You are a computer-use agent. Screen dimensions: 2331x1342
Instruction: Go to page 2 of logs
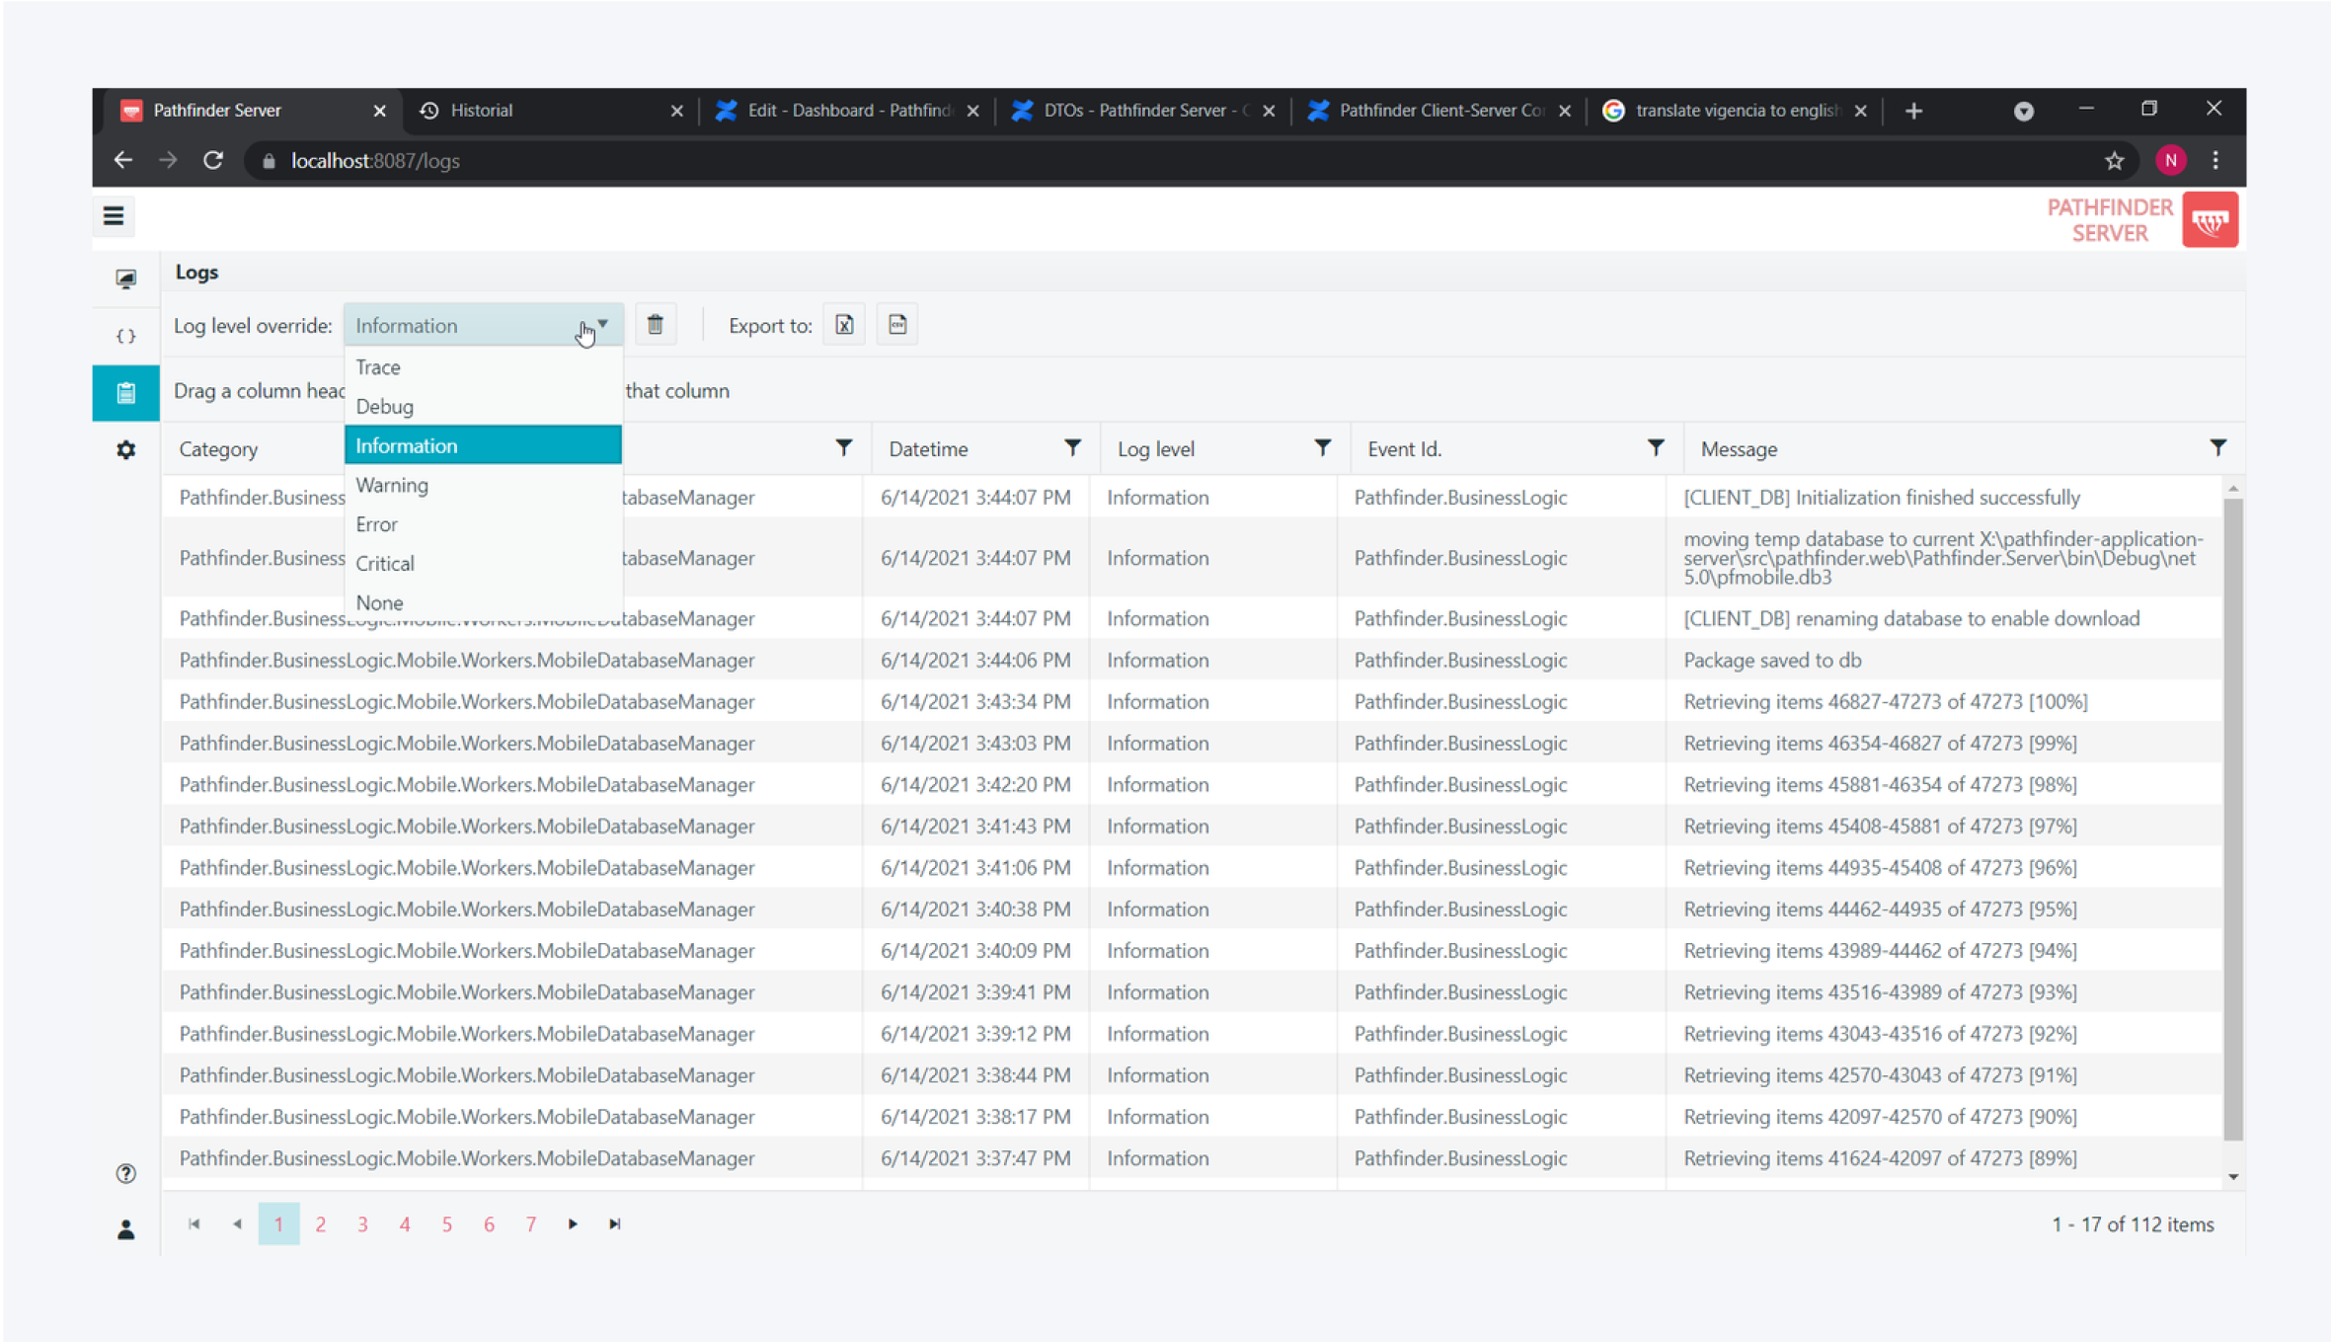(321, 1224)
